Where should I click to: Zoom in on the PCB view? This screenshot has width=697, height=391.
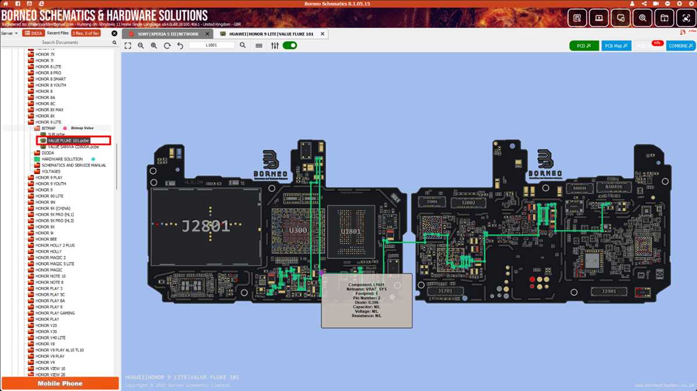pos(154,45)
